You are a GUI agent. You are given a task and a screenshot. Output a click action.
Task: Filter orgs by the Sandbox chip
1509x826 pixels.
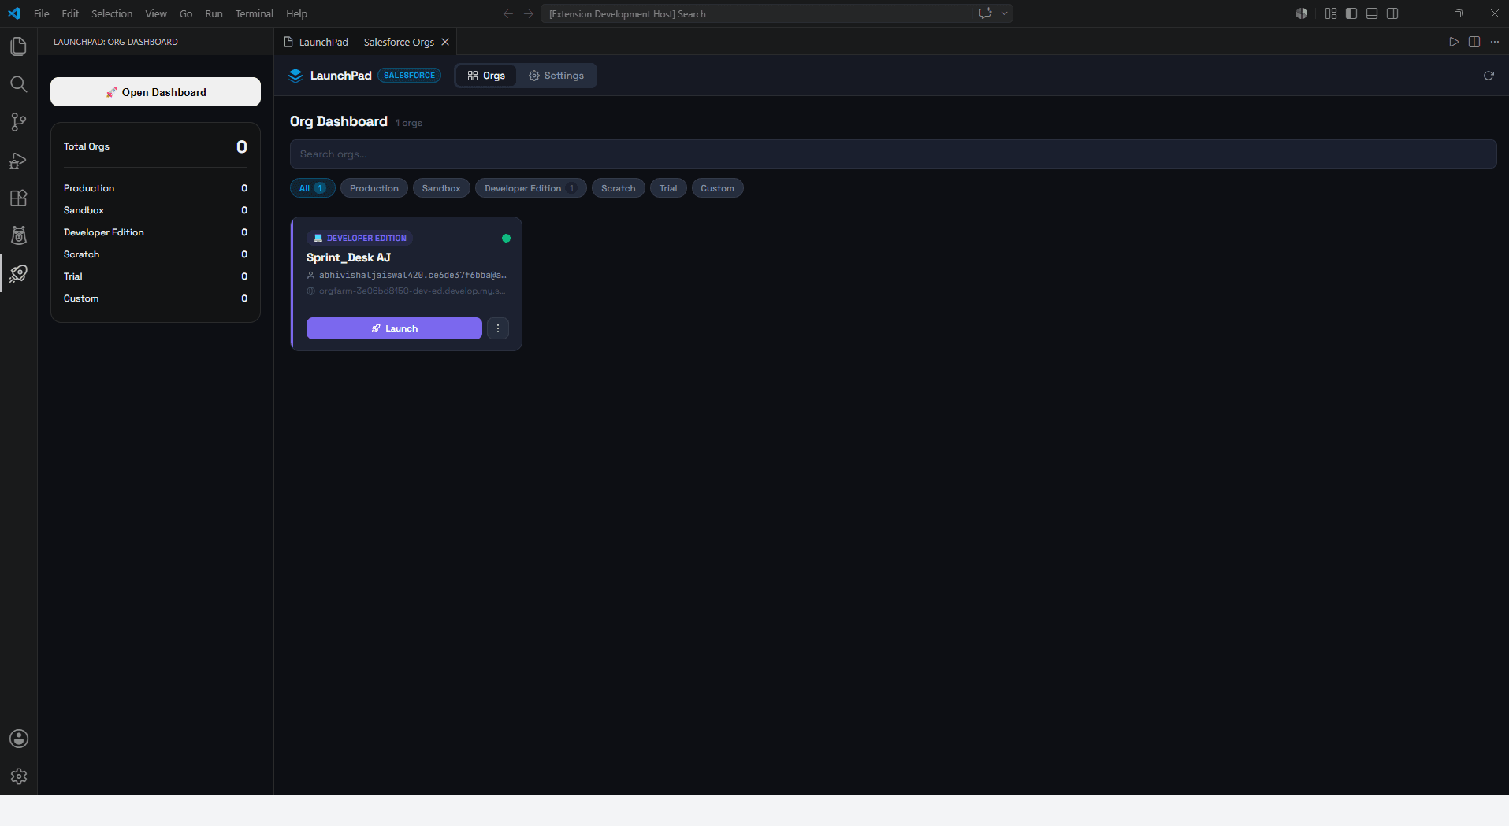point(441,188)
